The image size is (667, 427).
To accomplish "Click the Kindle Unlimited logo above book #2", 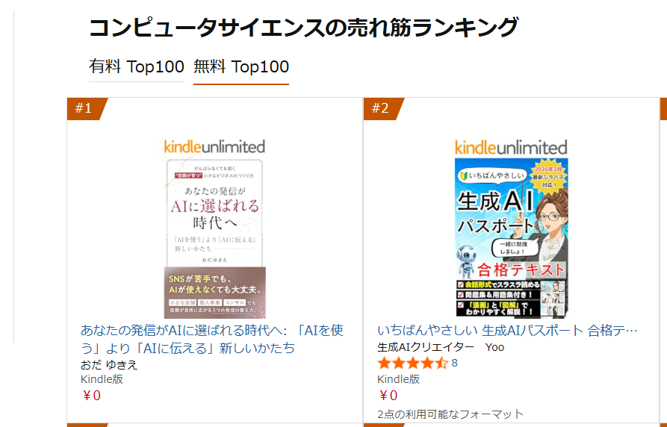I will (511, 147).
